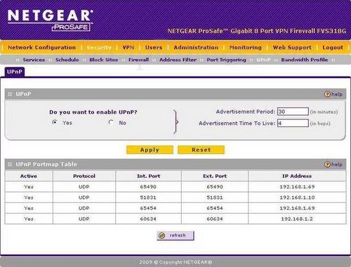Open the Bandwidth Profile submenu
The image size is (351, 267).
coord(305,60)
